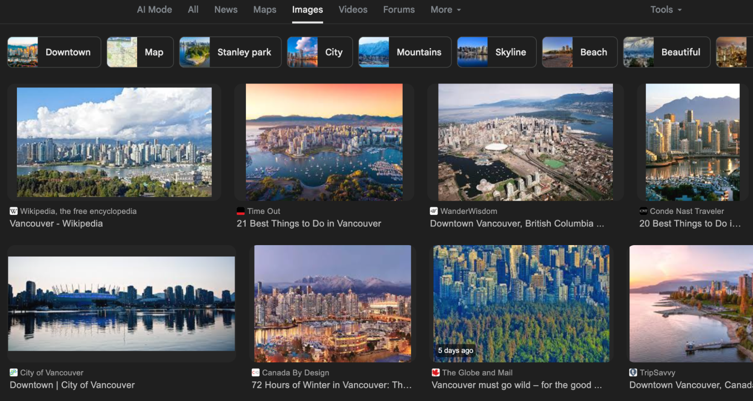Screen dimensions: 753x401
Task: Open 21 Best Things to Do in Vancouver
Action: click(x=309, y=223)
